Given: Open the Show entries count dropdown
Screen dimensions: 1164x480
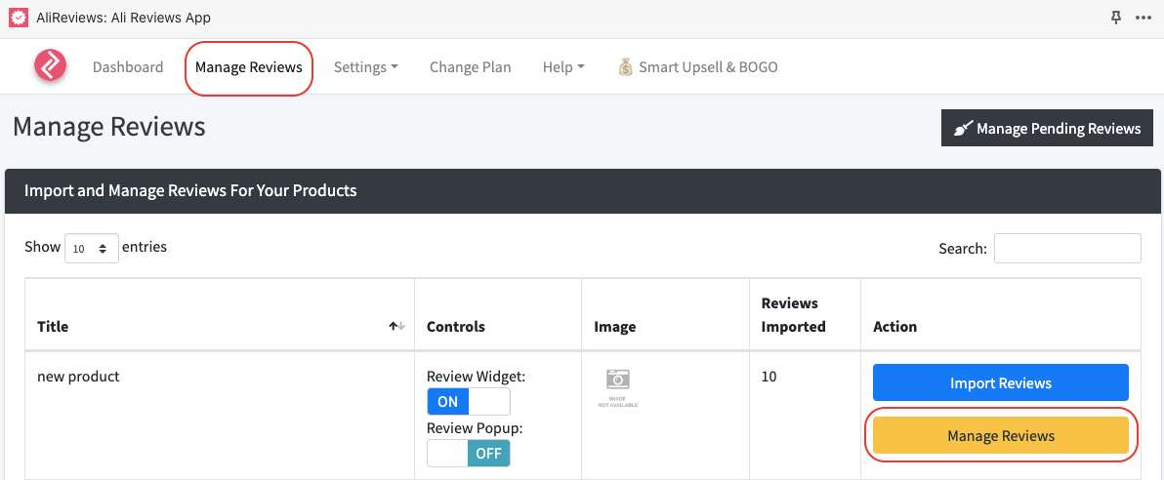Looking at the screenshot, I should coord(92,249).
